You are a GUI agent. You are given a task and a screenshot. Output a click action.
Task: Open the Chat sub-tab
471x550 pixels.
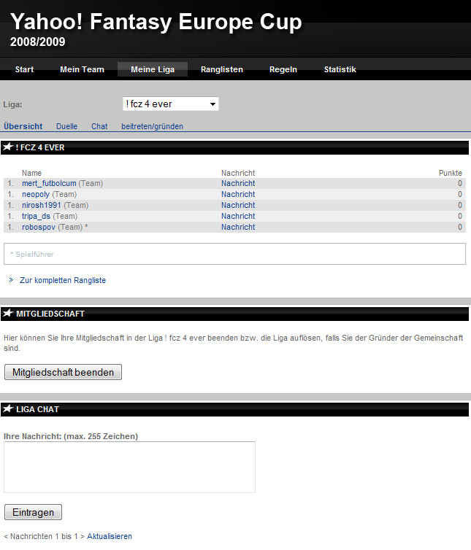point(99,126)
